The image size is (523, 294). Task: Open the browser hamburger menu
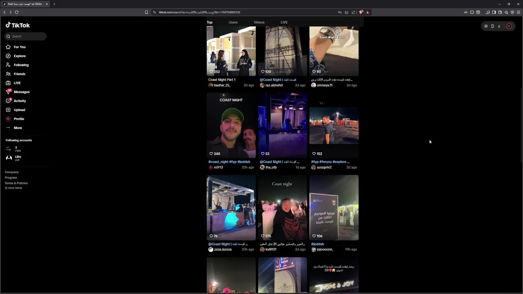tap(519, 12)
